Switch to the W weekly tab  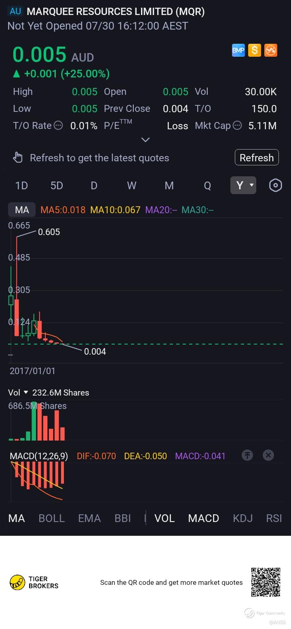[x=132, y=185]
